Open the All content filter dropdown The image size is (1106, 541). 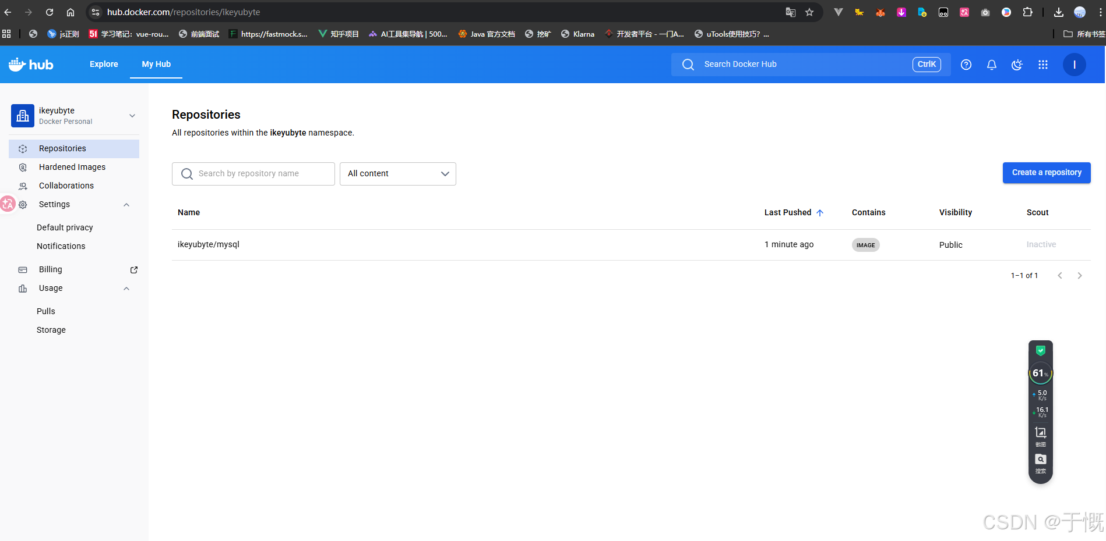[x=398, y=174]
